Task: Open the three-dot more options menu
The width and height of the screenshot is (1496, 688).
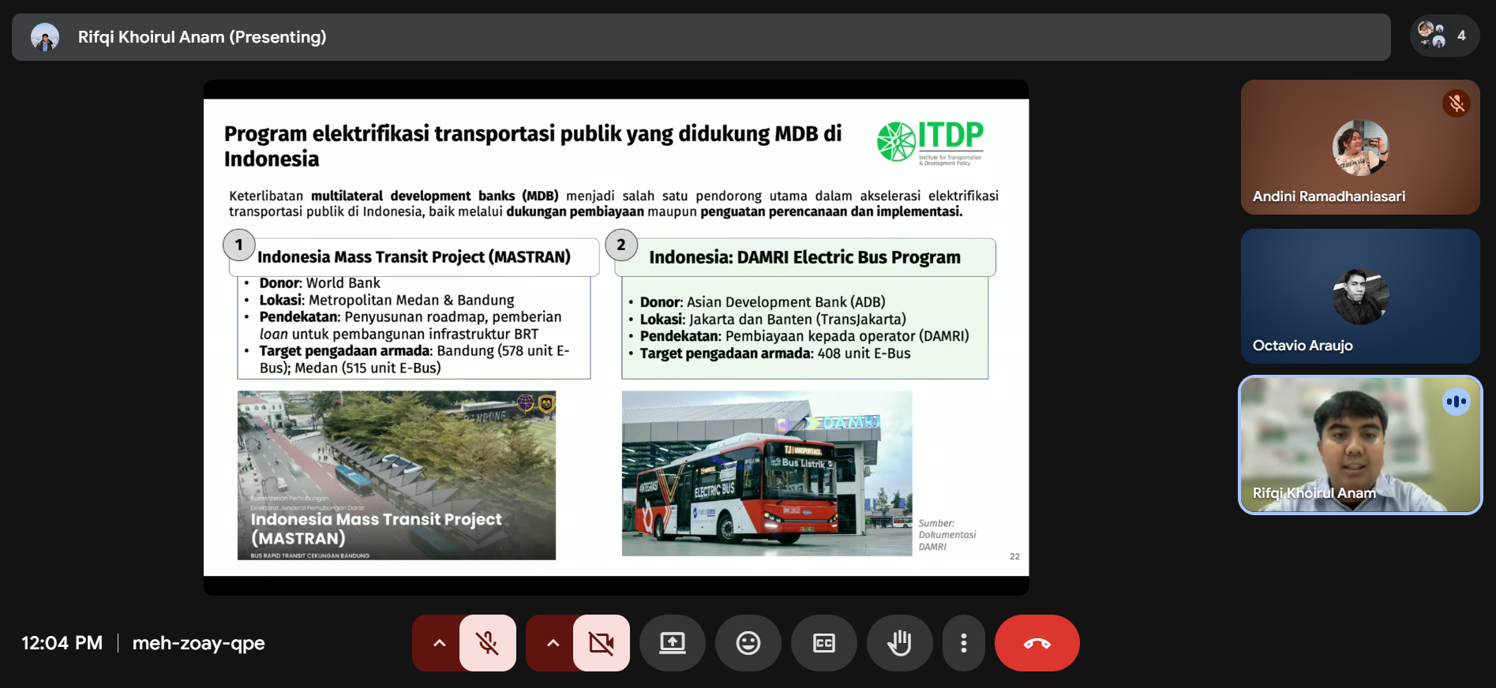Action: [963, 643]
